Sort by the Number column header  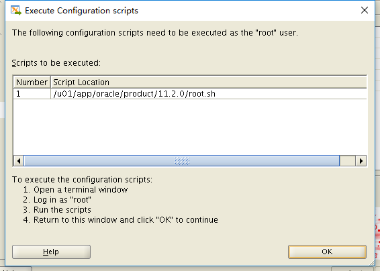(x=32, y=83)
